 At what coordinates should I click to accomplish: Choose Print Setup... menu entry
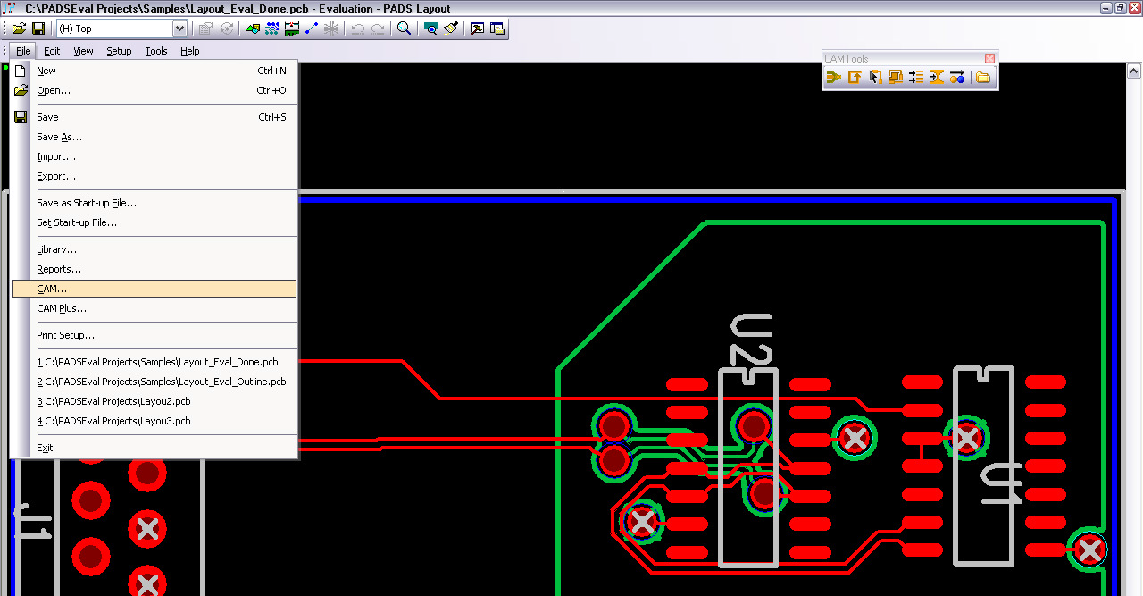[154, 335]
